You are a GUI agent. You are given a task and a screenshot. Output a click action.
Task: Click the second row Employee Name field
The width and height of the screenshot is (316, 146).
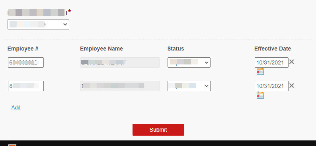pos(120,86)
